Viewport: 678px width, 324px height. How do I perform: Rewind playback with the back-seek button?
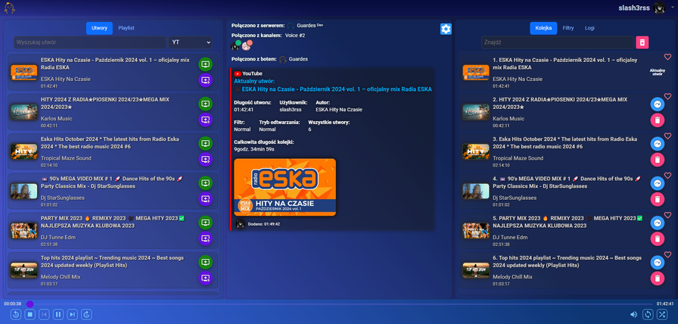[x=16, y=314]
